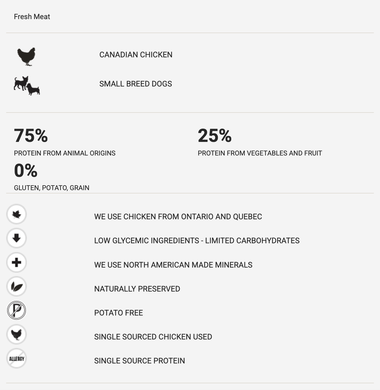Select the NATURALLY PRESERVED text
This screenshot has height=390, width=380.
(x=137, y=289)
